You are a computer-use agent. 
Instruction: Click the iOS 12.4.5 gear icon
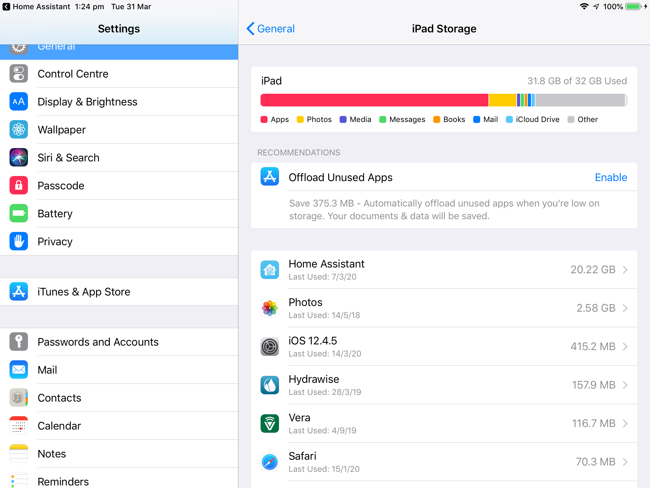[269, 346]
